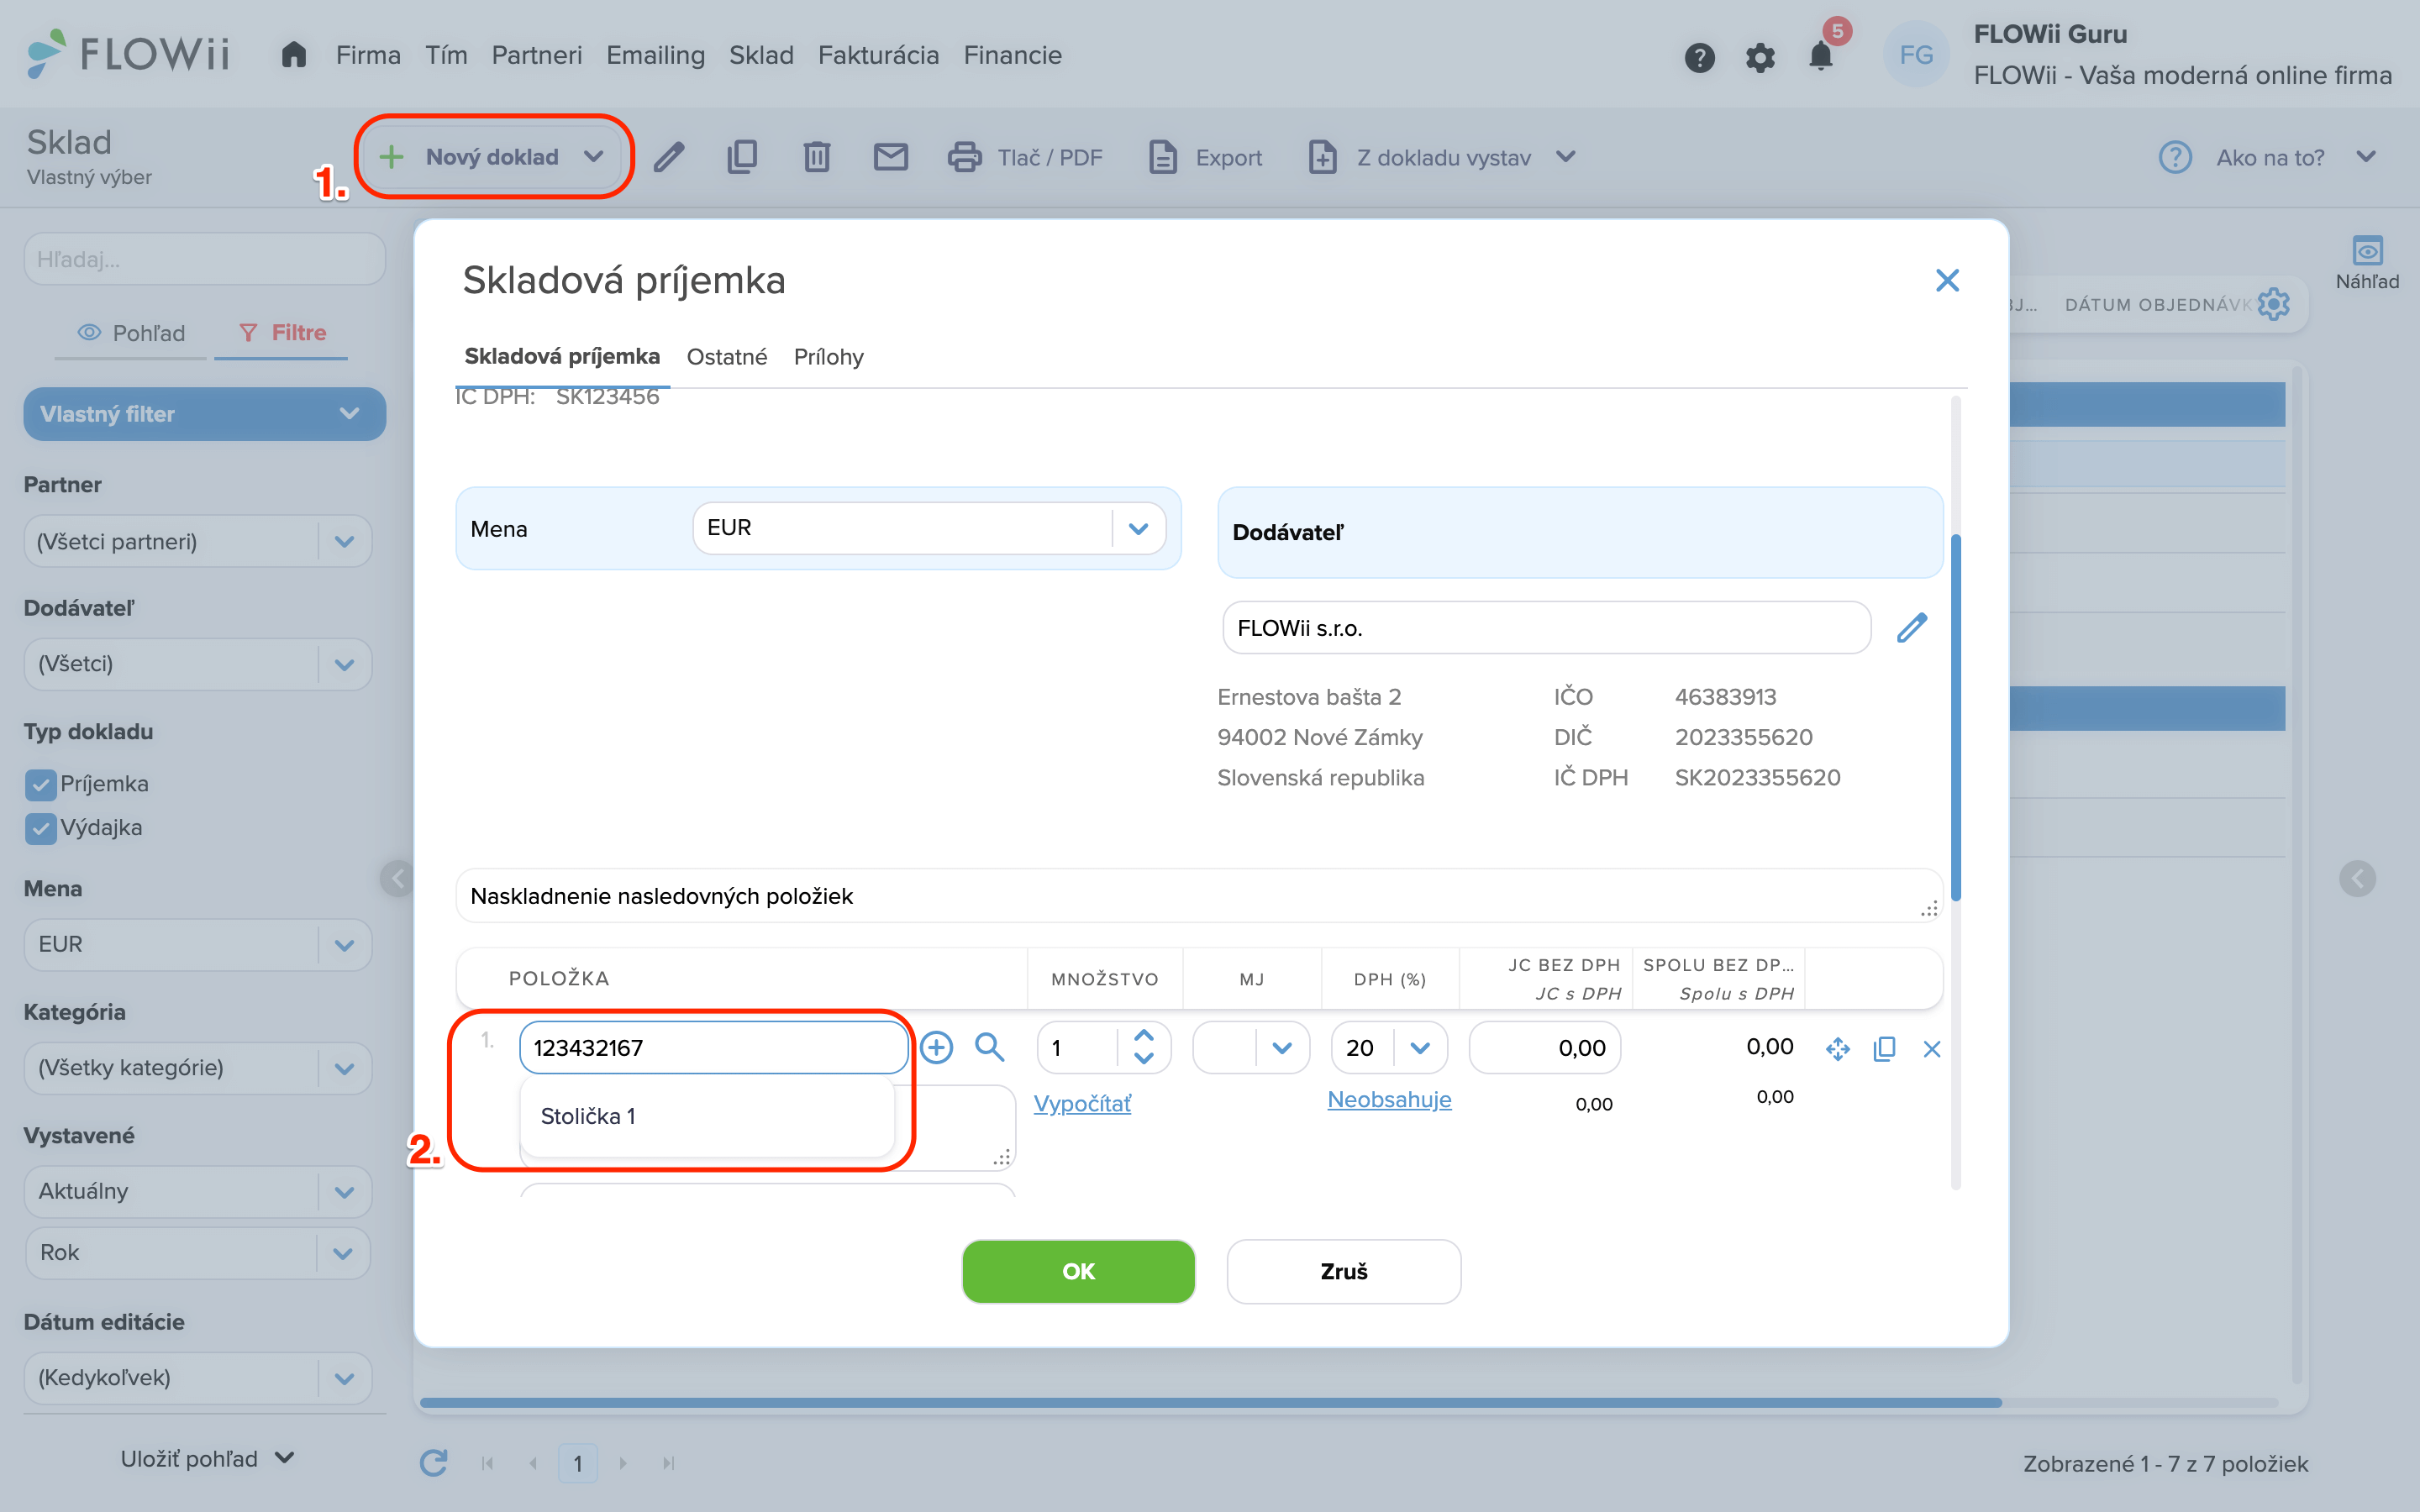The image size is (2420, 1512).
Task: Go to the previous page arrow
Action: (x=533, y=1463)
